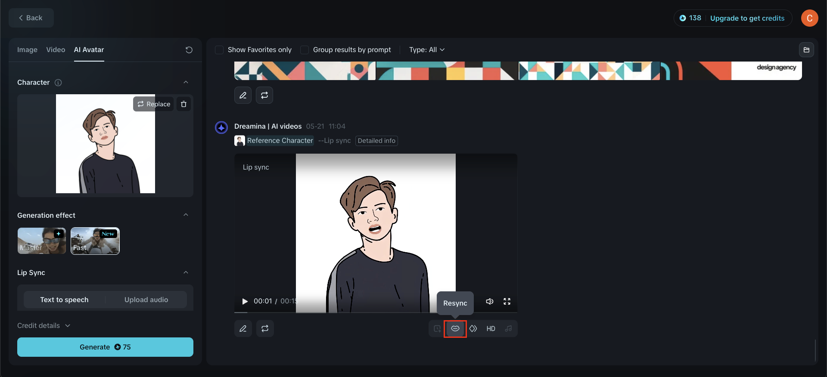Viewport: 827px width, 377px height.
Task: Switch to the Image tab
Action: point(27,50)
